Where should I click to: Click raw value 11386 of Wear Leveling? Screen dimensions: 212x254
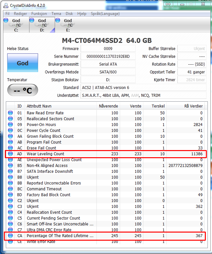coord(197,154)
